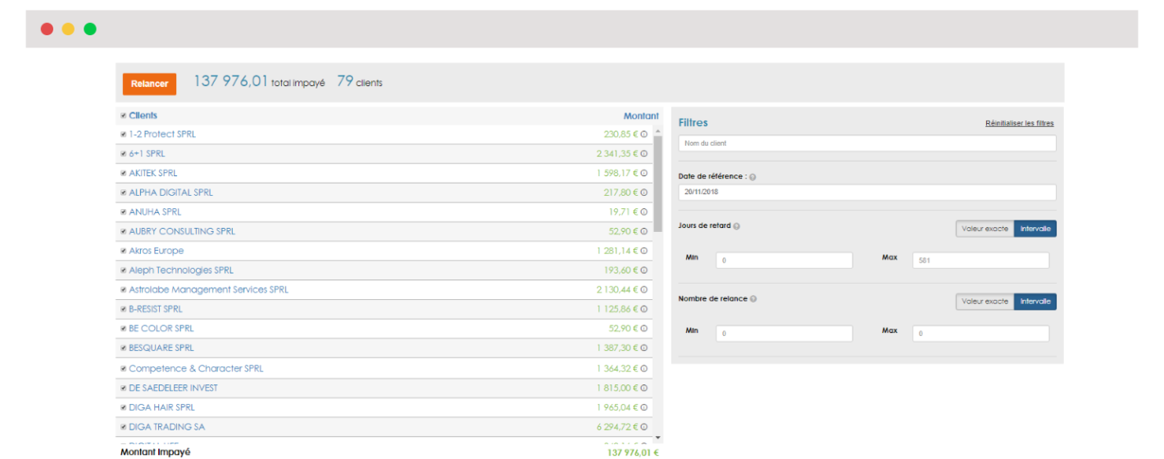Click info icon in AUBRY CONSULTING SPRL row
The width and height of the screenshot is (1164, 459).
click(644, 231)
